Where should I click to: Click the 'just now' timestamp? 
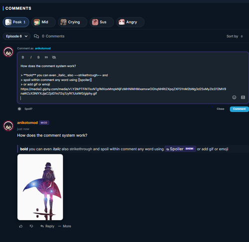point(23,129)
